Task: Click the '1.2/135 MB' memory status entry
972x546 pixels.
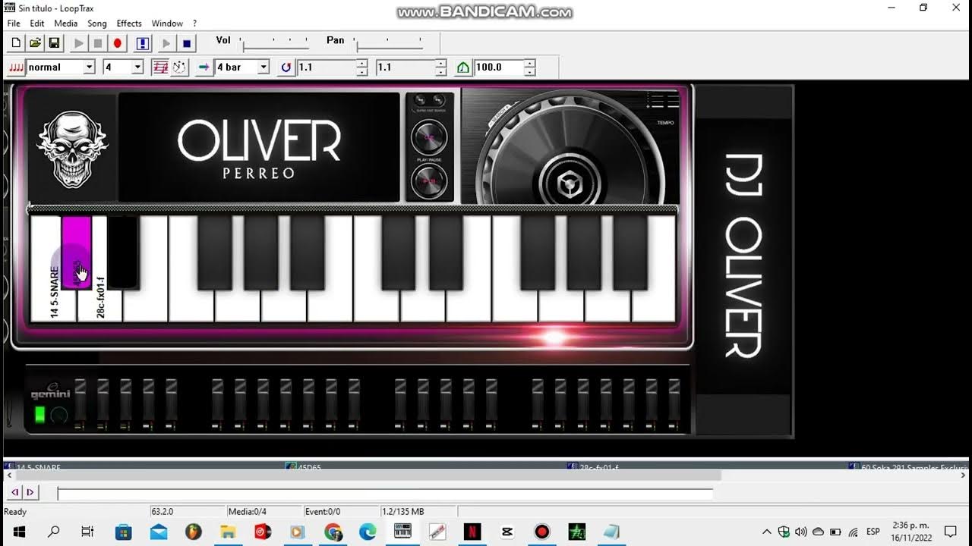Action: (418, 512)
